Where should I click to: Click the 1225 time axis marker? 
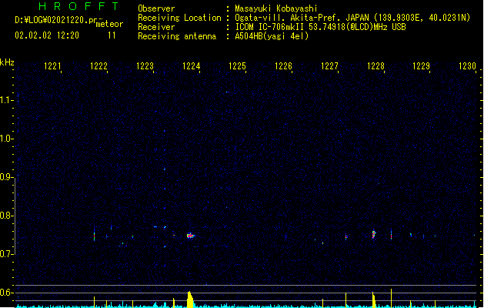point(237,66)
